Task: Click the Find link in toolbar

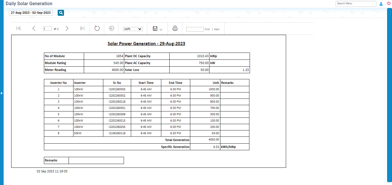Action: pyautogui.click(x=207, y=29)
